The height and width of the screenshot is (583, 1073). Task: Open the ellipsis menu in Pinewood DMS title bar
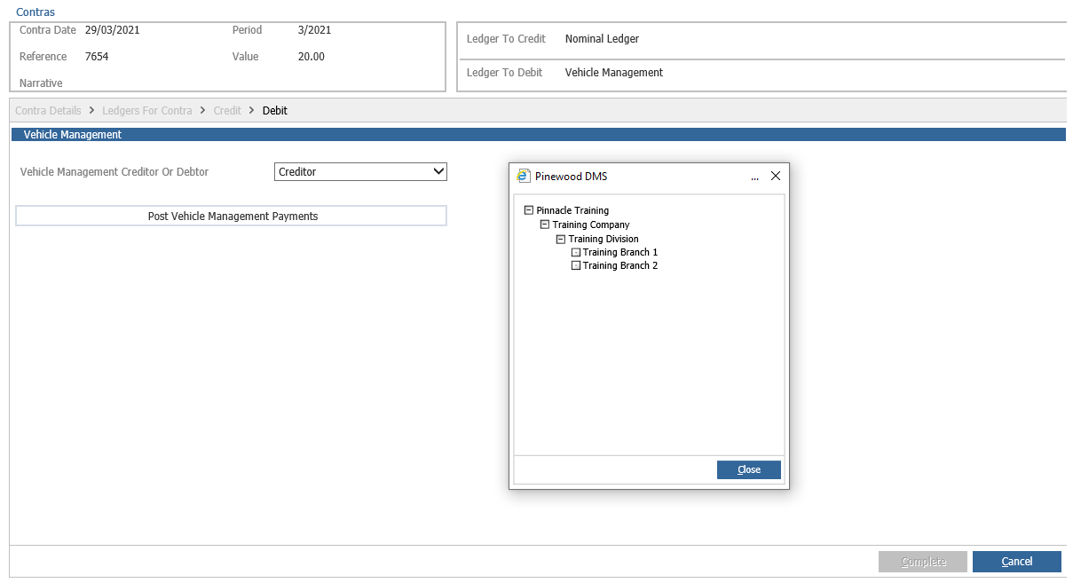[754, 177]
